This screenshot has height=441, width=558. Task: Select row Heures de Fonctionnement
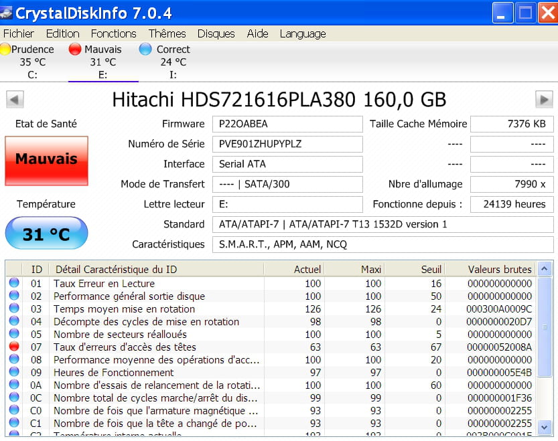271,373
